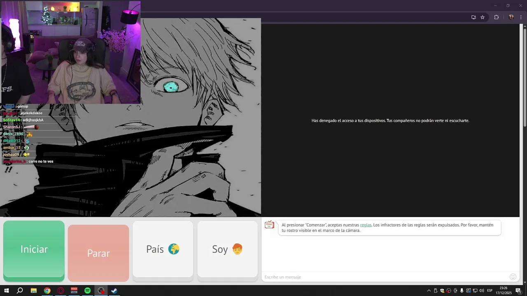Open Windows search magnifier icon
Image resolution: width=527 pixels, height=296 pixels.
(20, 291)
